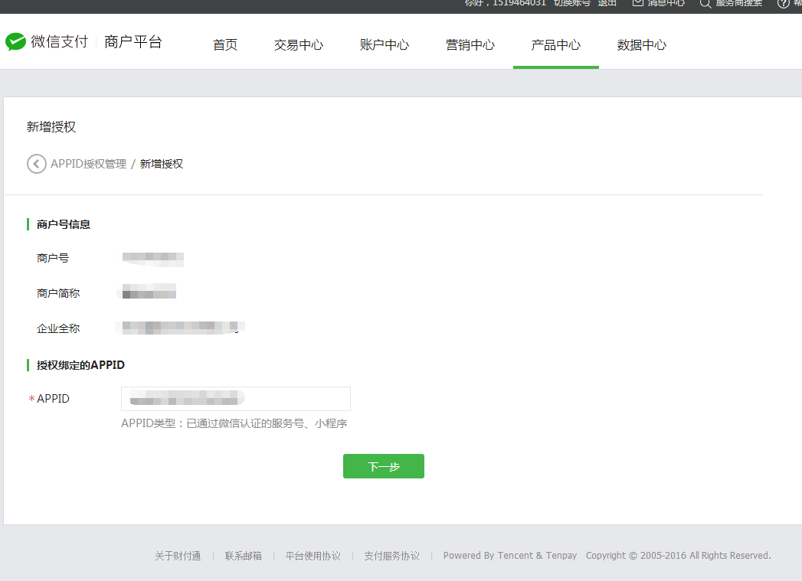This screenshot has height=581, width=802.
Task: Navigate to 营销中心
Action: click(x=470, y=44)
